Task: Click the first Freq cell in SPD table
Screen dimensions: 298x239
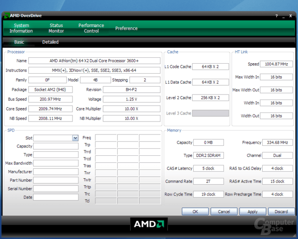Action: pyautogui.click(x=106, y=137)
